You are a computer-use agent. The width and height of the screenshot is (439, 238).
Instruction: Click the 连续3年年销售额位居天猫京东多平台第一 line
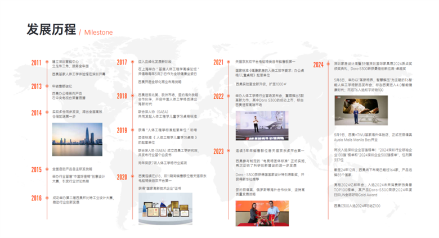coord(270,151)
